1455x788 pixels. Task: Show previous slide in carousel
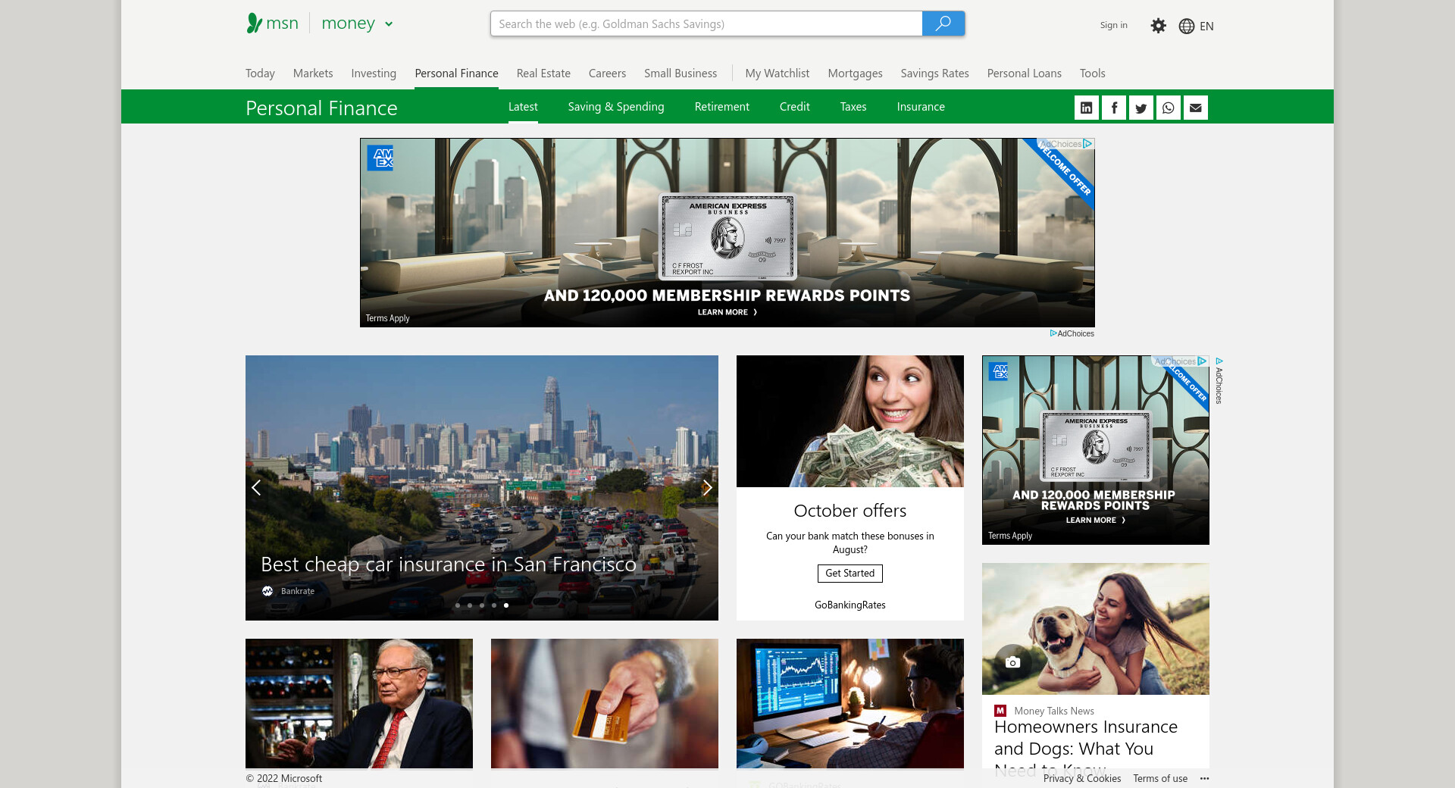256,488
